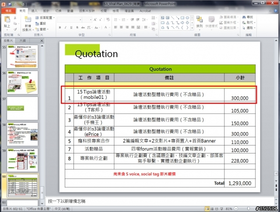Select the Rectangle shape in gallery
280x212 pixels.
(x=182, y=17)
